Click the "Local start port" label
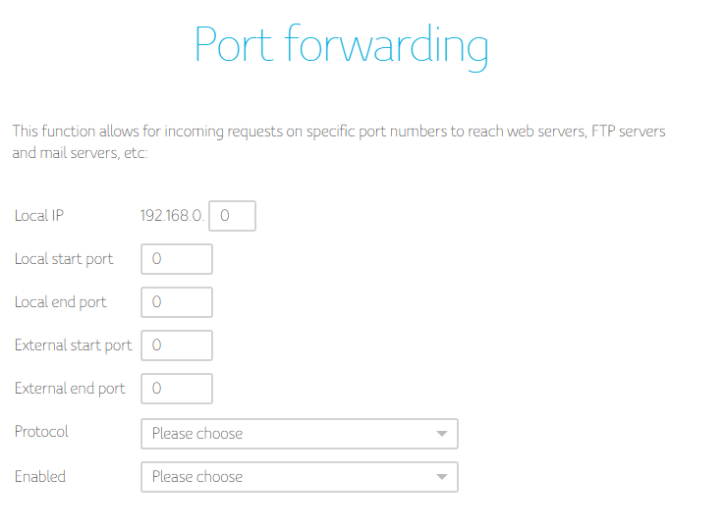This screenshot has height=530, width=724. pyautogui.click(x=64, y=259)
